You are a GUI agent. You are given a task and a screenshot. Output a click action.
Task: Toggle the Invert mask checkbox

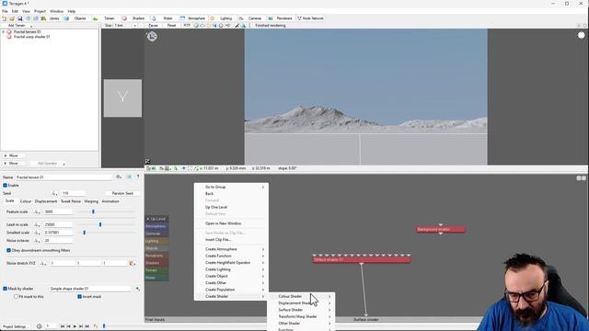[x=80, y=296]
